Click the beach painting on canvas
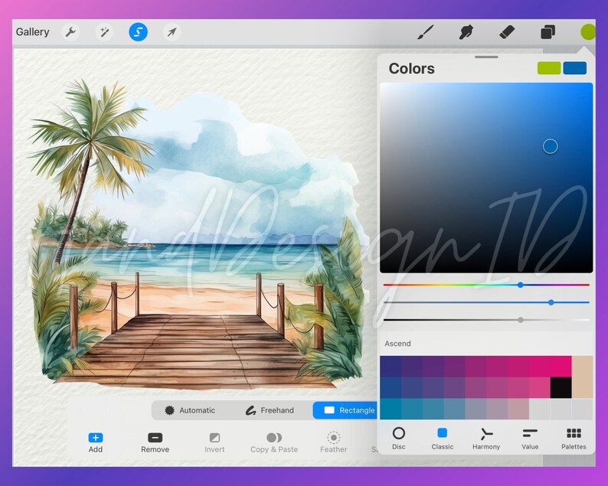The height and width of the screenshot is (486, 608). (x=198, y=236)
